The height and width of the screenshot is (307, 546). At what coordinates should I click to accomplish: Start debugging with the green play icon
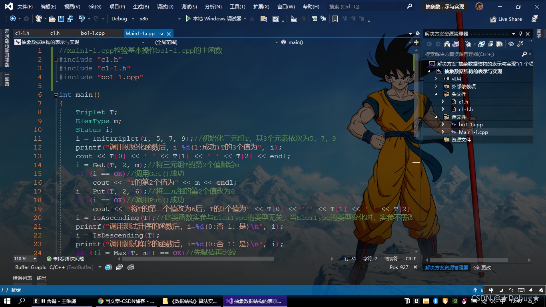coord(188,18)
